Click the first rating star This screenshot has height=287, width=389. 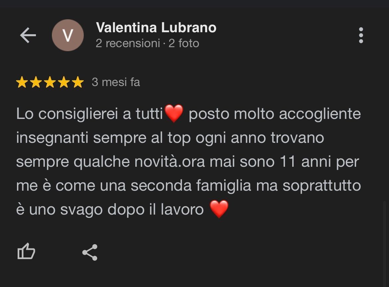click(x=22, y=82)
